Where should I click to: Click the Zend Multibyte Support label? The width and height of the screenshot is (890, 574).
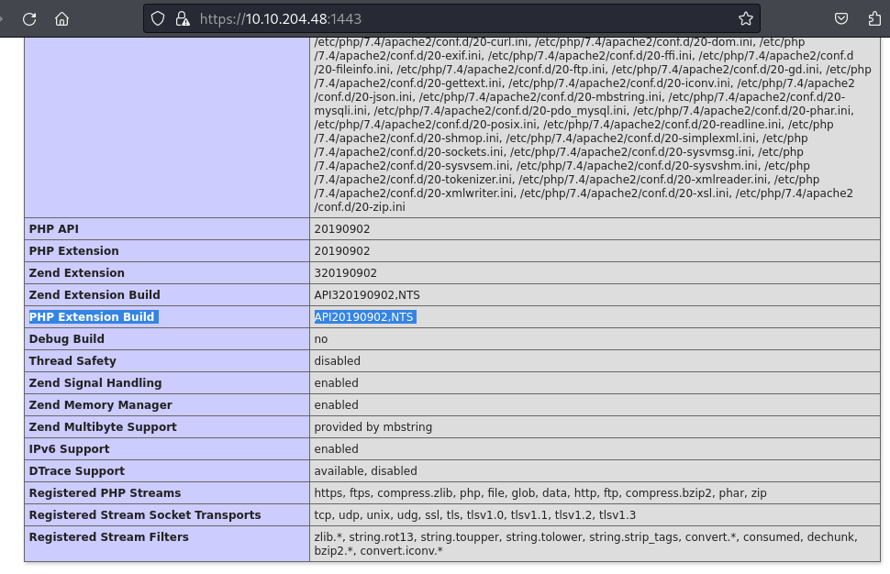103,427
